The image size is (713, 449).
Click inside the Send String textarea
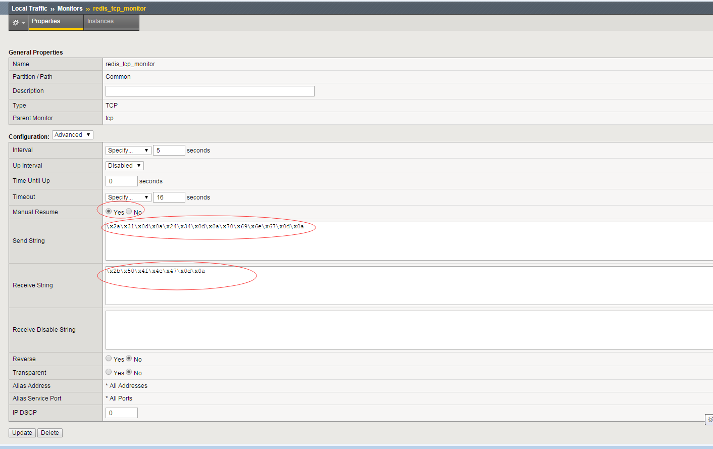(x=409, y=241)
